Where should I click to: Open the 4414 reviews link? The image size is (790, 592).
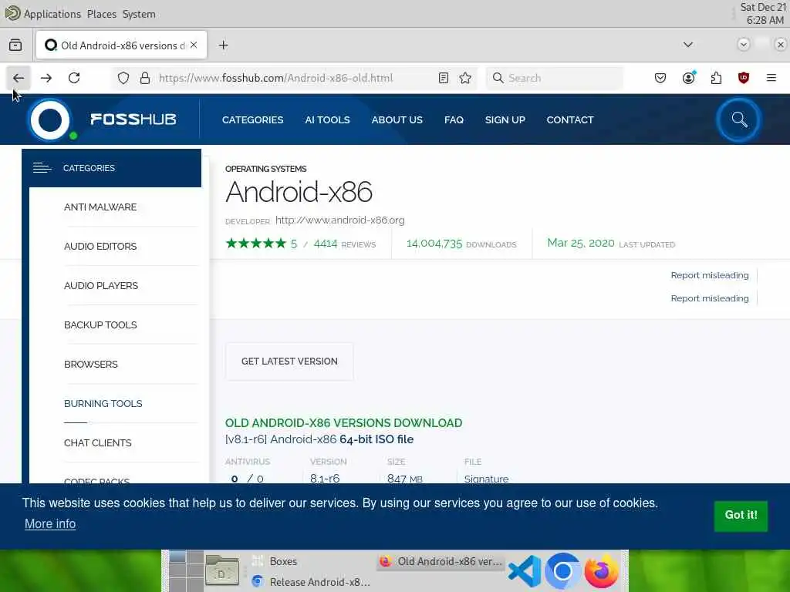[344, 244]
